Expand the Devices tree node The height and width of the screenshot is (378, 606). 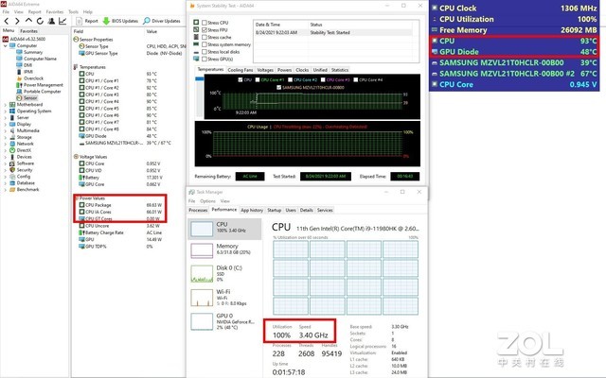click(x=5, y=157)
